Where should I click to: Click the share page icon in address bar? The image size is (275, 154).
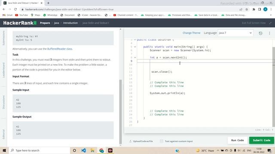(241, 9)
